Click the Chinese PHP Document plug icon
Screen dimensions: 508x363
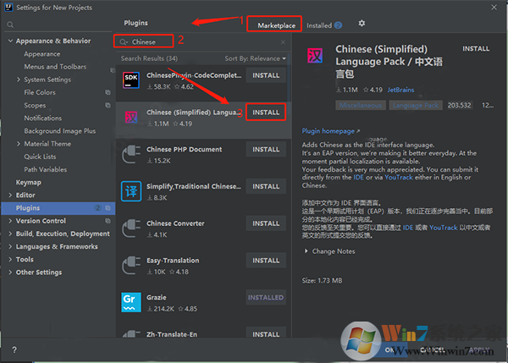coord(131,155)
